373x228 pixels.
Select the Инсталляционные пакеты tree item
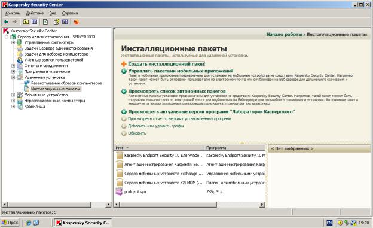coord(56,89)
